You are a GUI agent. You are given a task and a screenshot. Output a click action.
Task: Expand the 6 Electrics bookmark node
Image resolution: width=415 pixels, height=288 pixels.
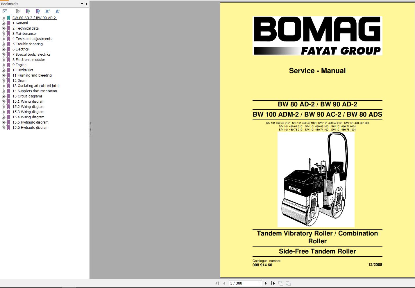tap(3, 49)
